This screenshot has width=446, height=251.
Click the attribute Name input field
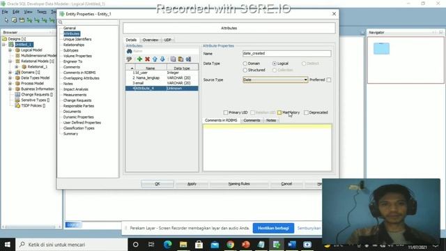(x=286, y=54)
